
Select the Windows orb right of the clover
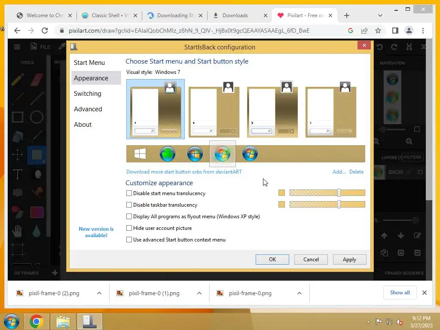coord(195,154)
